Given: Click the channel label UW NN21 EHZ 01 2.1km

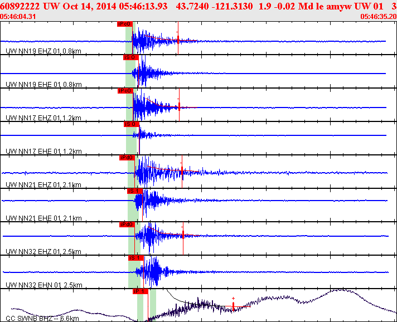Looking at the screenshot, I should 43,184.
